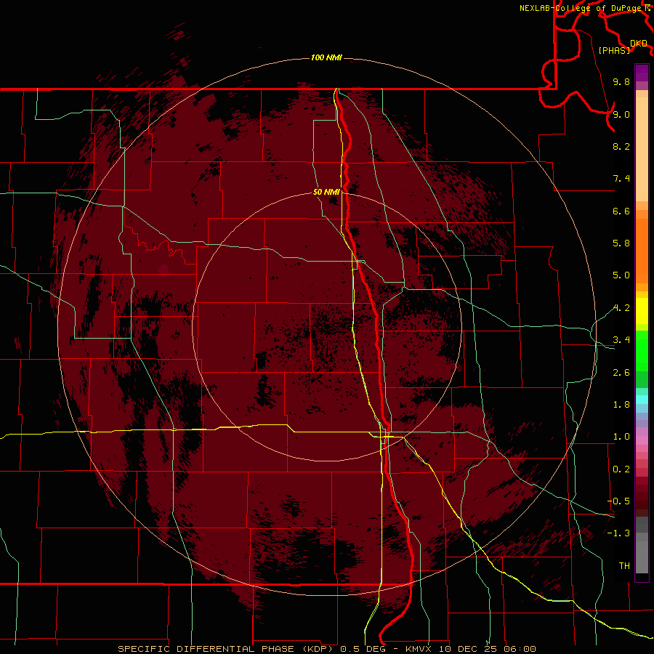Click the KMVX radar site identifier
654x654 pixels.
419,649
